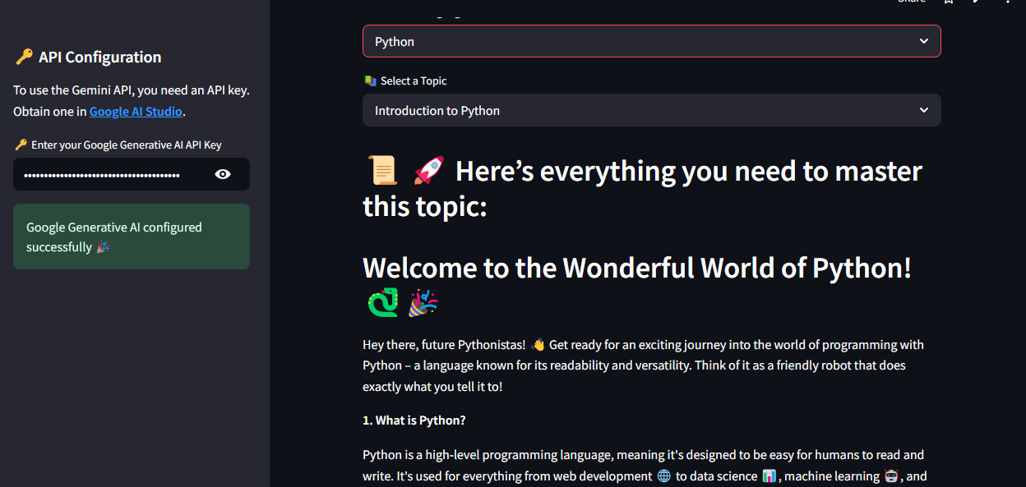Click the bar chart icon after data science

769,476
